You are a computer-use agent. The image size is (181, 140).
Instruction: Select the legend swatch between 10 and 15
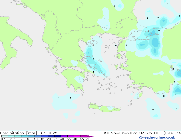click(38, 136)
